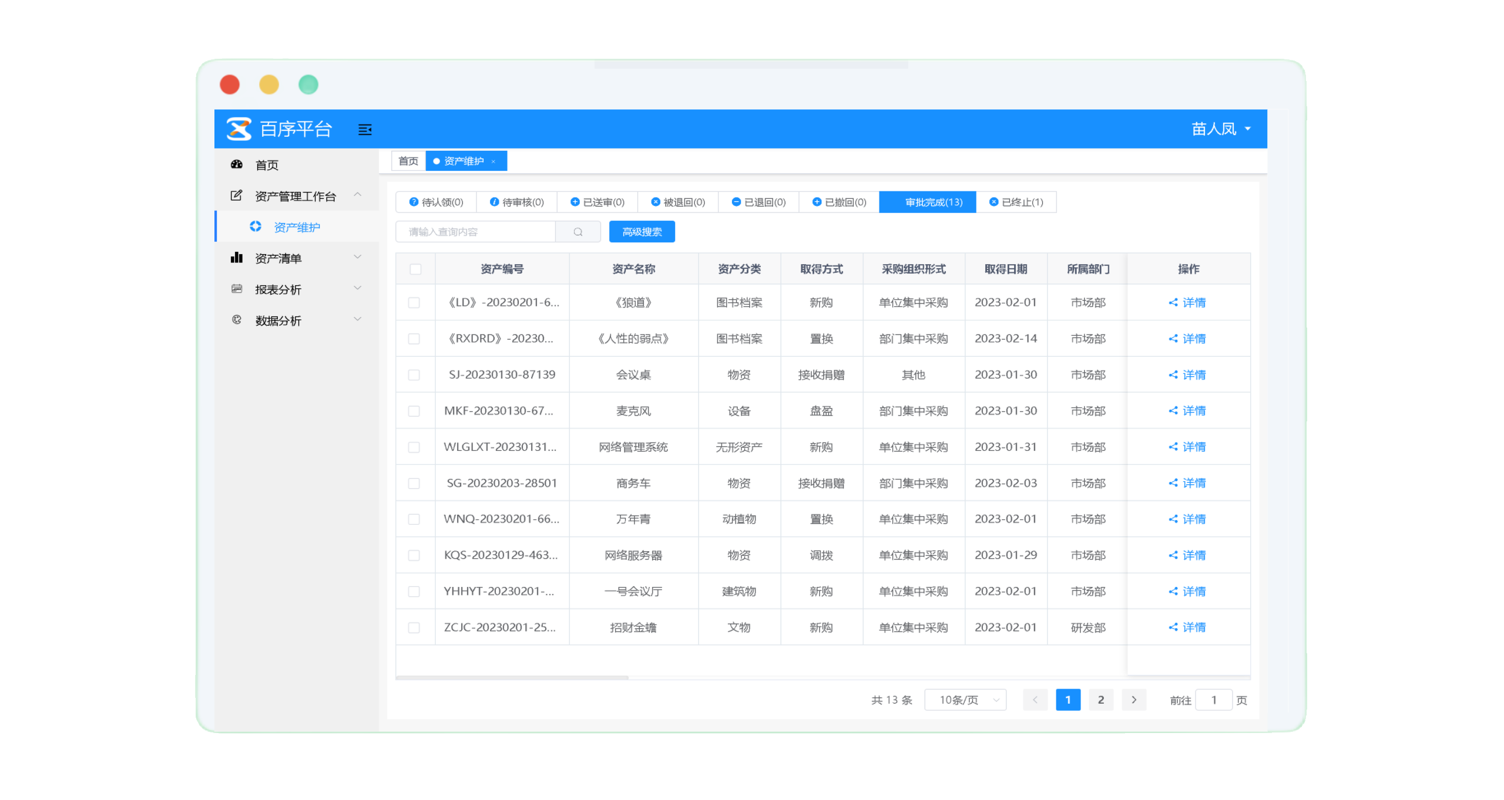Image resolution: width=1504 pixels, height=800 pixels.
Task: Click the horizontal scrollbar under the table
Action: click(x=512, y=678)
